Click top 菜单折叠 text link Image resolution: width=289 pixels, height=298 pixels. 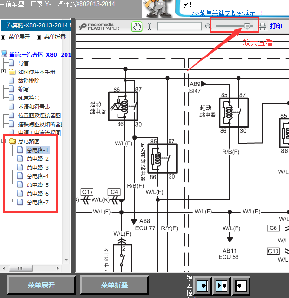point(55,37)
